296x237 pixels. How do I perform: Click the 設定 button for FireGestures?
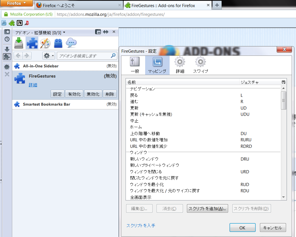coord(57,94)
